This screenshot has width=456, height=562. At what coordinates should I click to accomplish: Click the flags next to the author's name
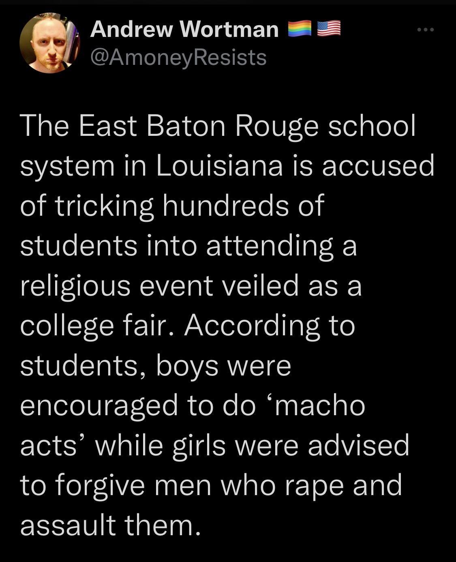tap(314, 28)
